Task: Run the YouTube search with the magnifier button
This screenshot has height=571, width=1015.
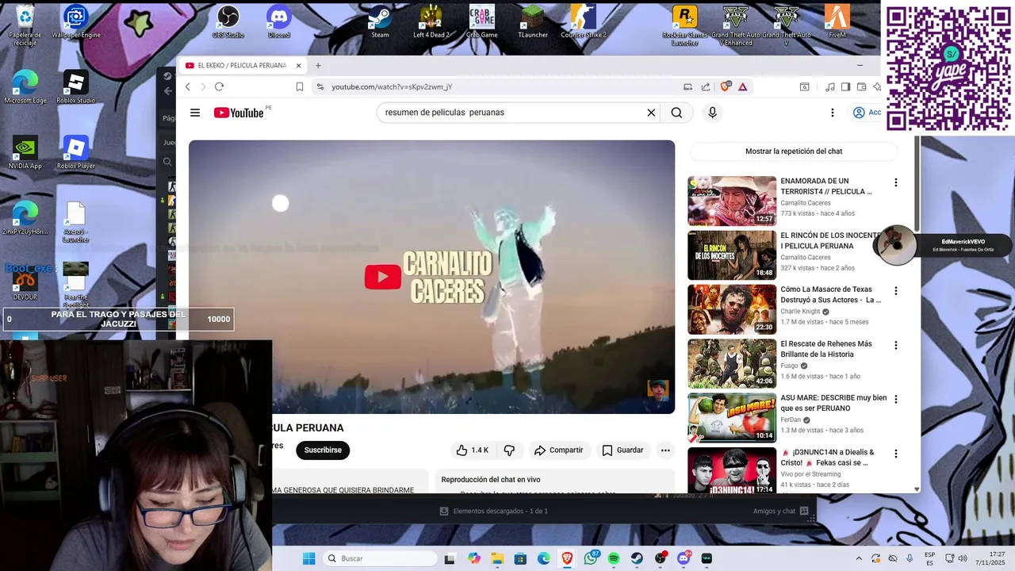Action: pyautogui.click(x=676, y=113)
